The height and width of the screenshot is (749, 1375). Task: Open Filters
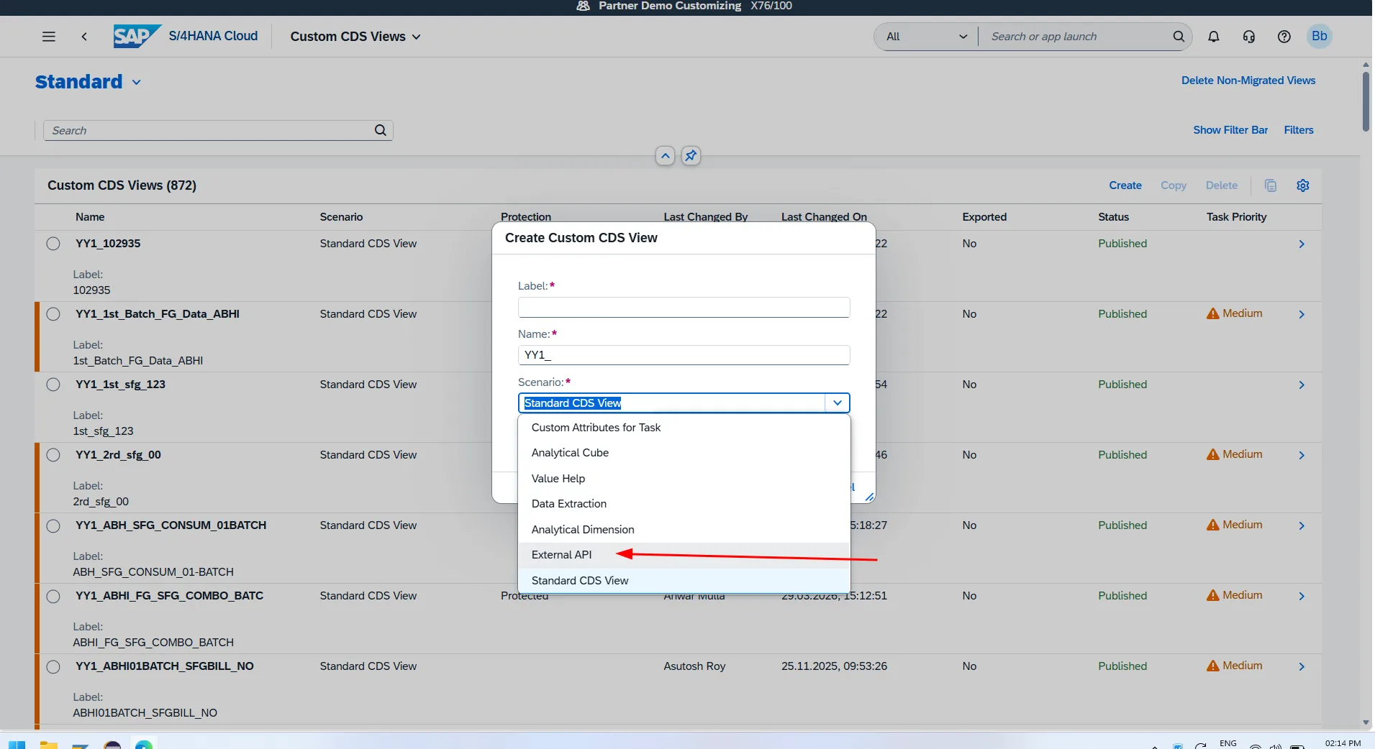[x=1299, y=130]
